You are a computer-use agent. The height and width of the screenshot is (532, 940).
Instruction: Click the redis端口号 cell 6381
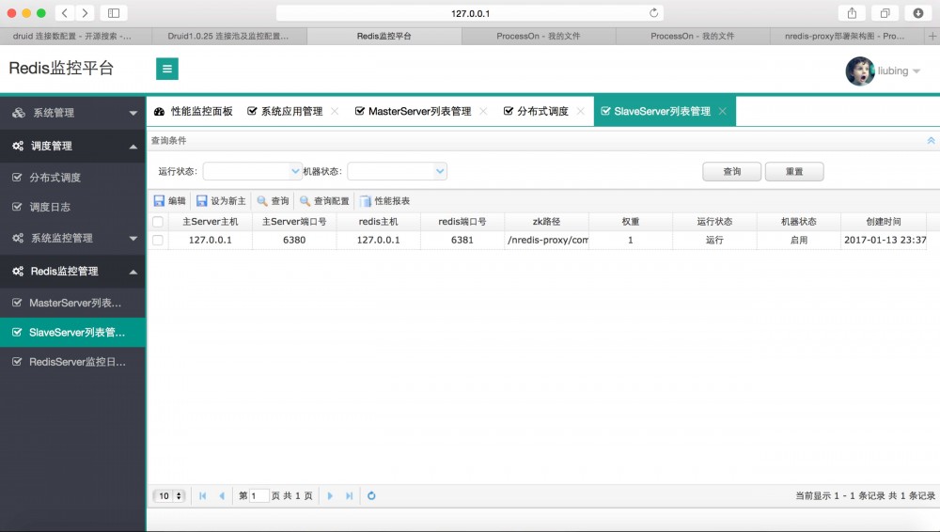[462, 240]
